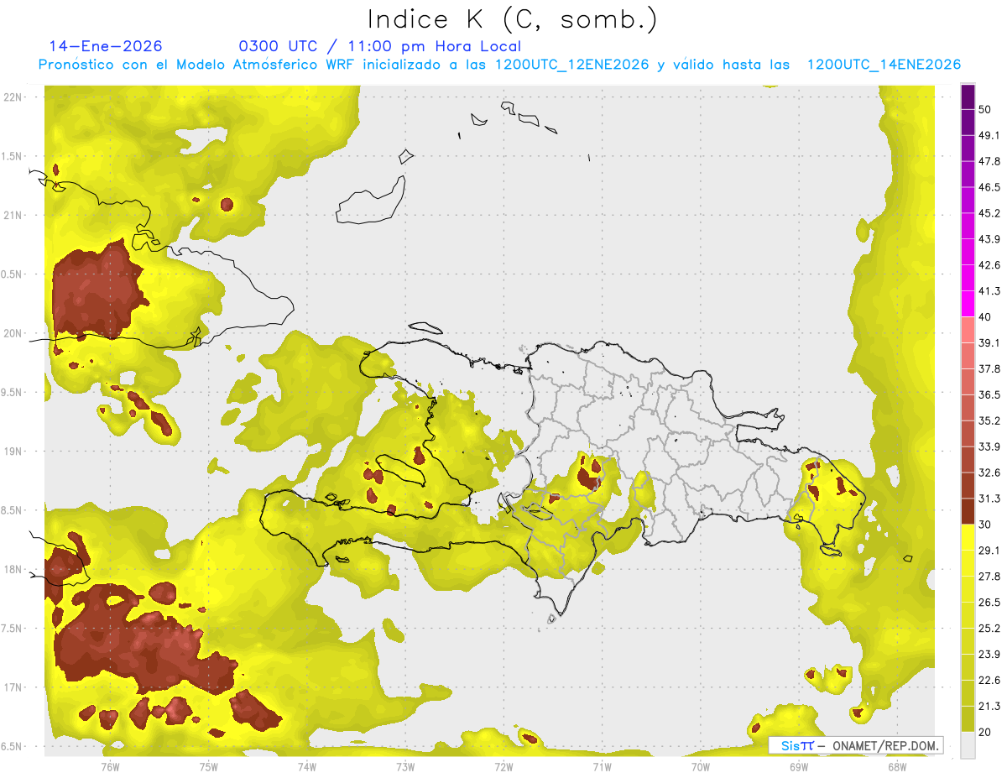
Task: Click the legend value "46.5"
Action: (989, 188)
